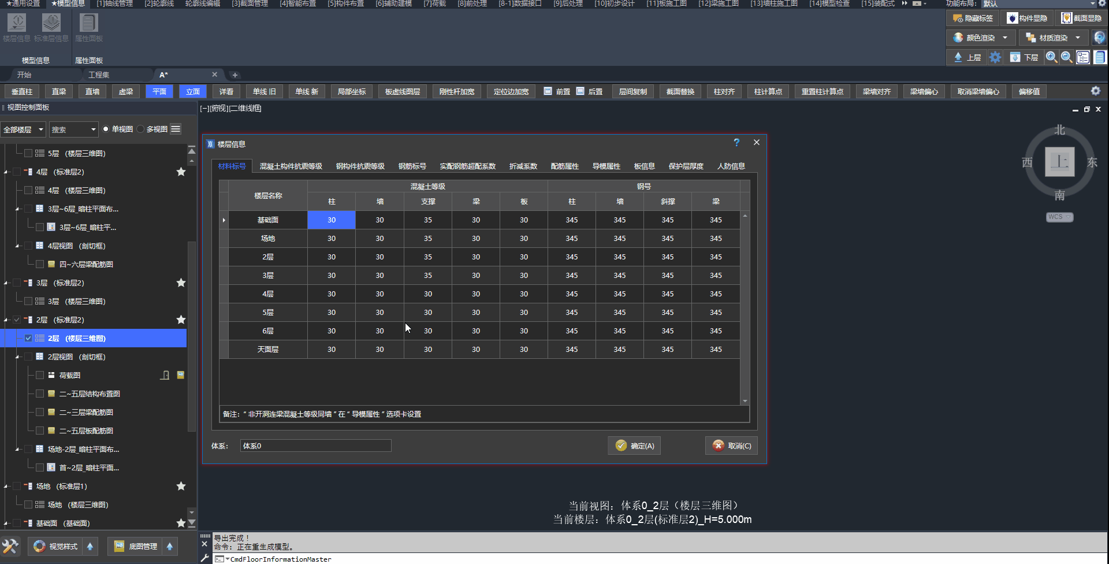Click the door icon in 荷载图 row

coord(165,375)
